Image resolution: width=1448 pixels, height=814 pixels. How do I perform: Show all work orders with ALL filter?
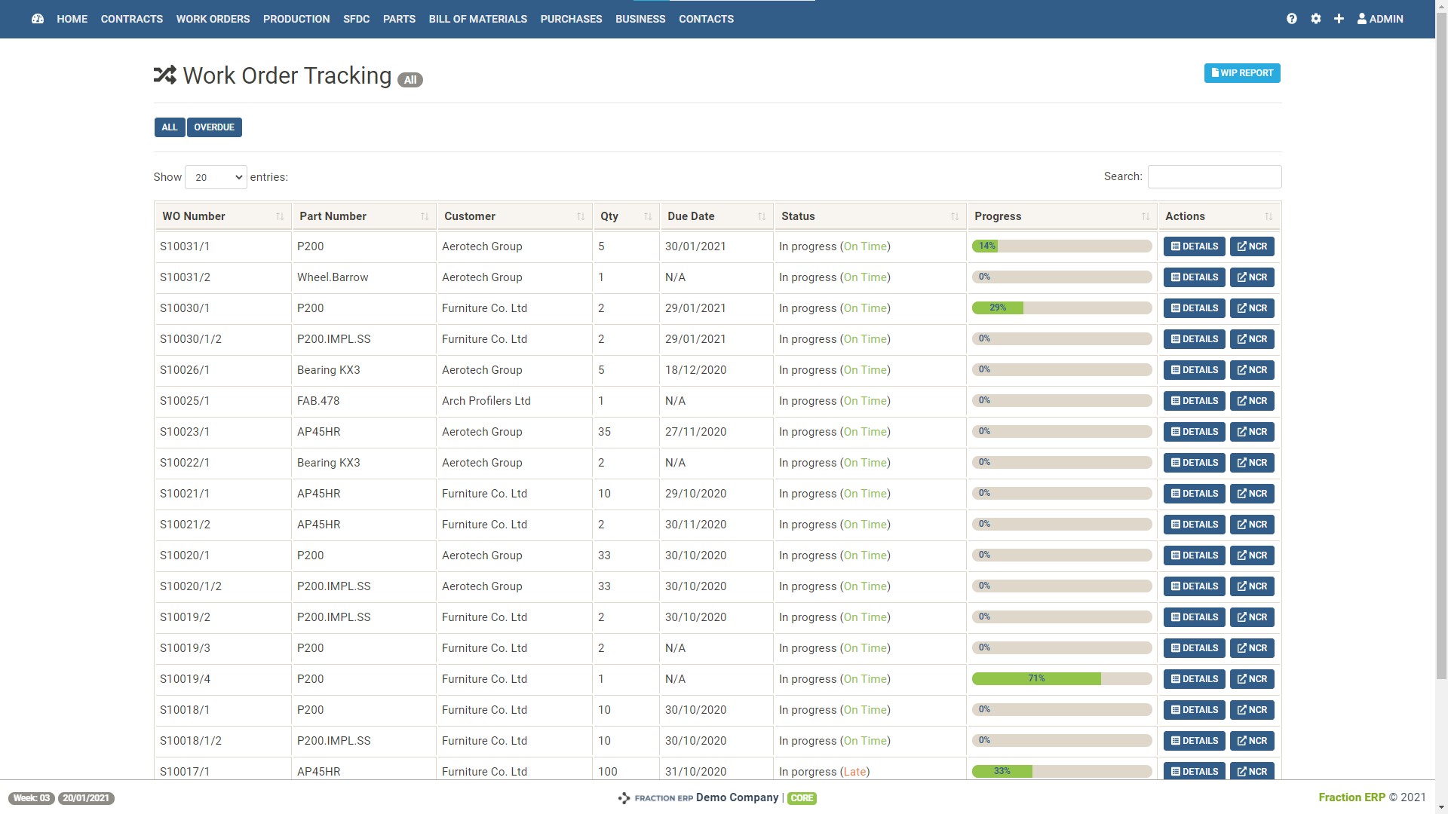[170, 127]
